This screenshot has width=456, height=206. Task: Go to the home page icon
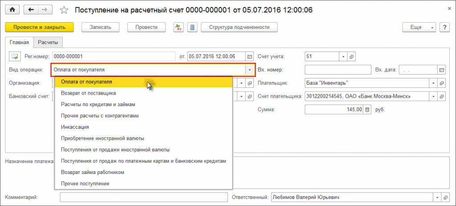click(12, 10)
